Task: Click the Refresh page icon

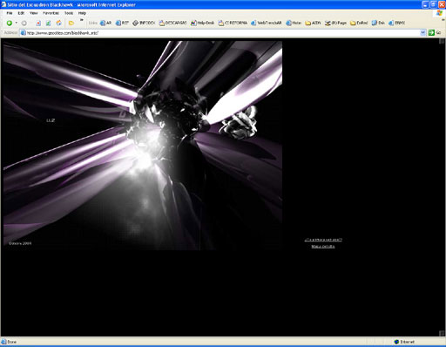Action: (48, 23)
